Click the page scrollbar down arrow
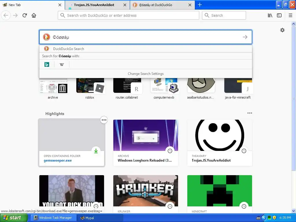The width and height of the screenshot is (296, 222). tap(294, 211)
